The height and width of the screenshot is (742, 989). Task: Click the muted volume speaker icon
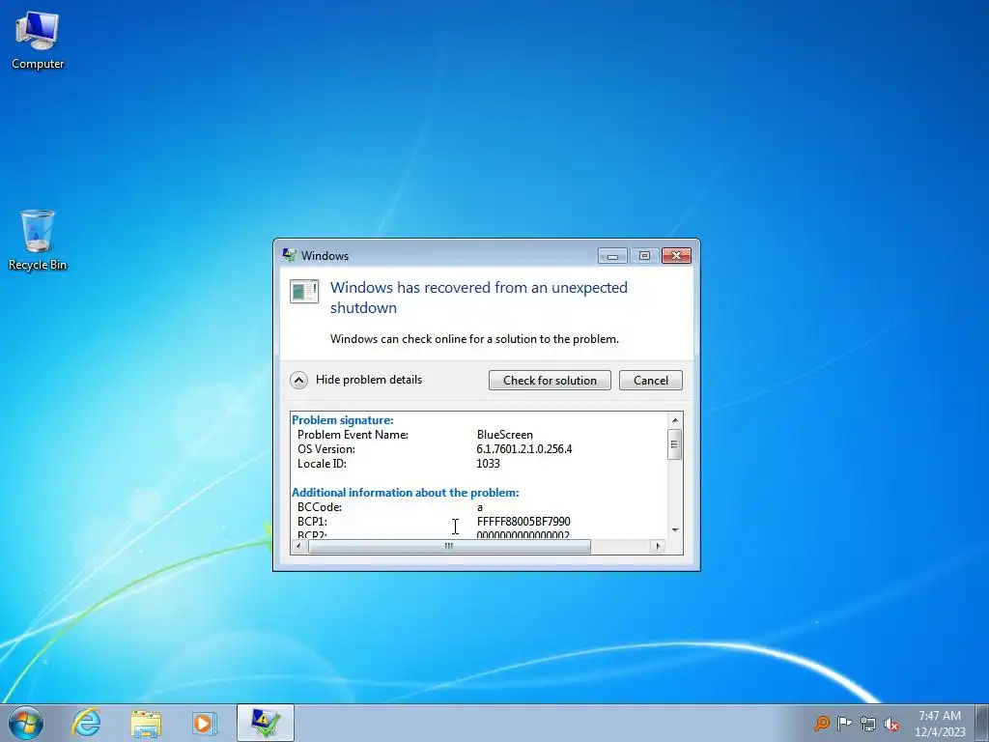pyautogui.click(x=891, y=724)
